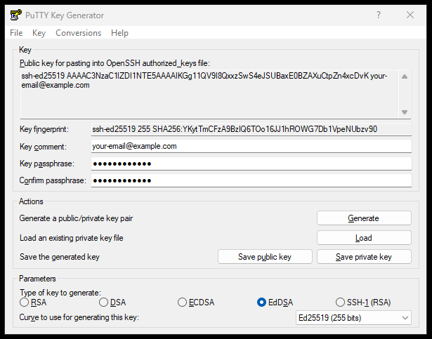This screenshot has height=339, width=432.
Task: Click Load to open existing private key
Action: pos(363,238)
